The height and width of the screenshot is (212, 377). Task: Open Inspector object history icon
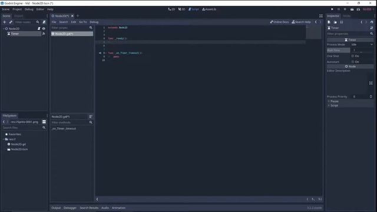(x=372, y=22)
